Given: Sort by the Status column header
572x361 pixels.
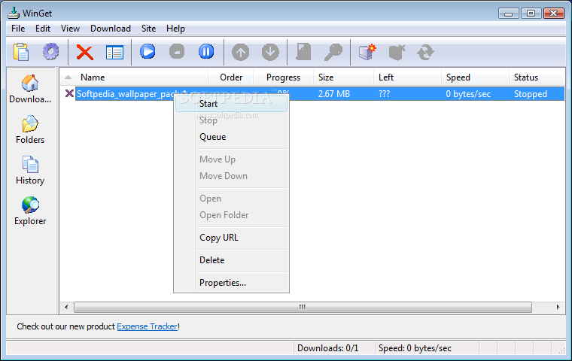Looking at the screenshot, I should click(x=537, y=77).
